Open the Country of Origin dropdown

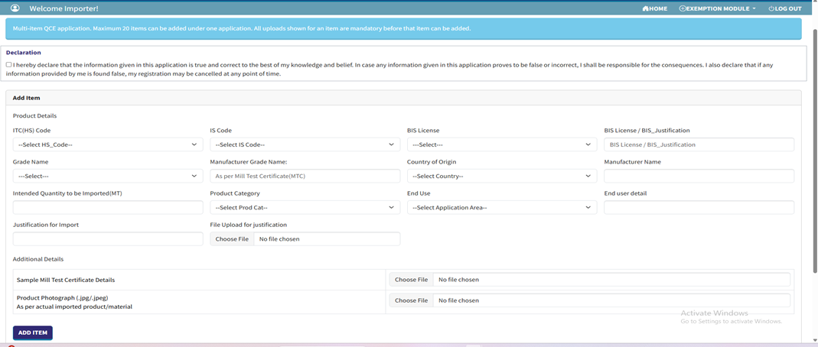[502, 176]
